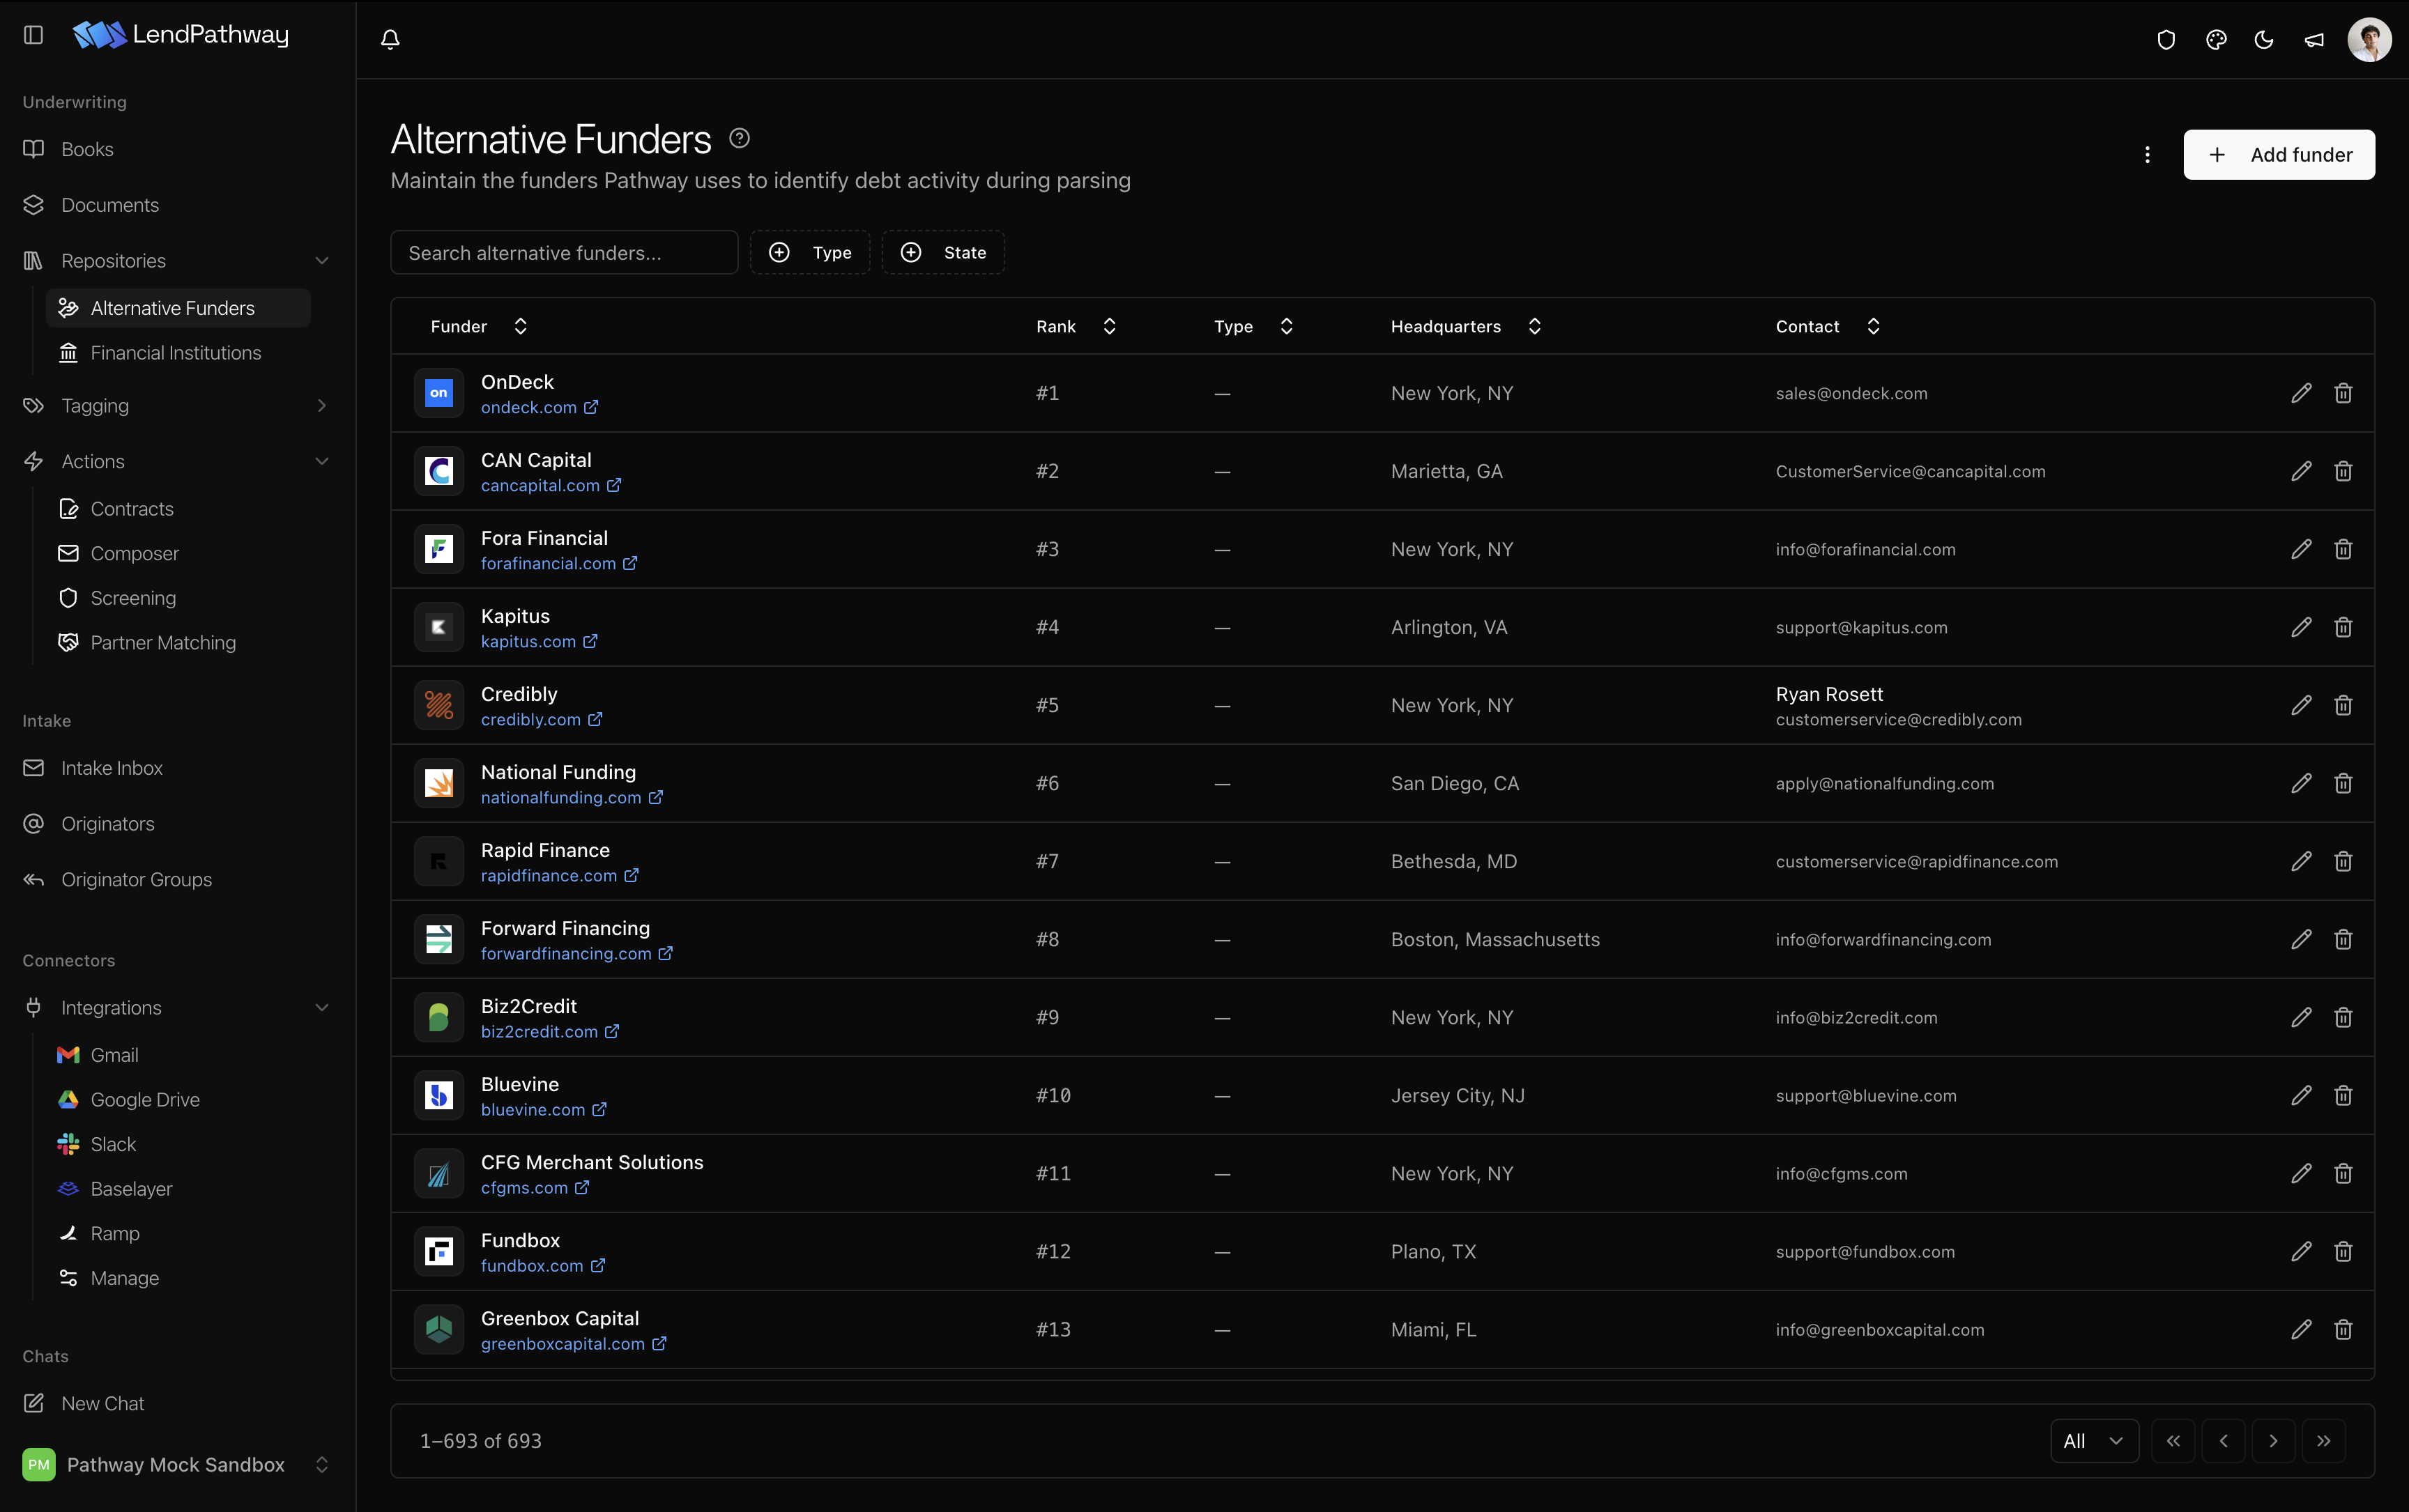Open the announcements megaphone icon
This screenshot has height=1512, width=2409.
point(2314,40)
